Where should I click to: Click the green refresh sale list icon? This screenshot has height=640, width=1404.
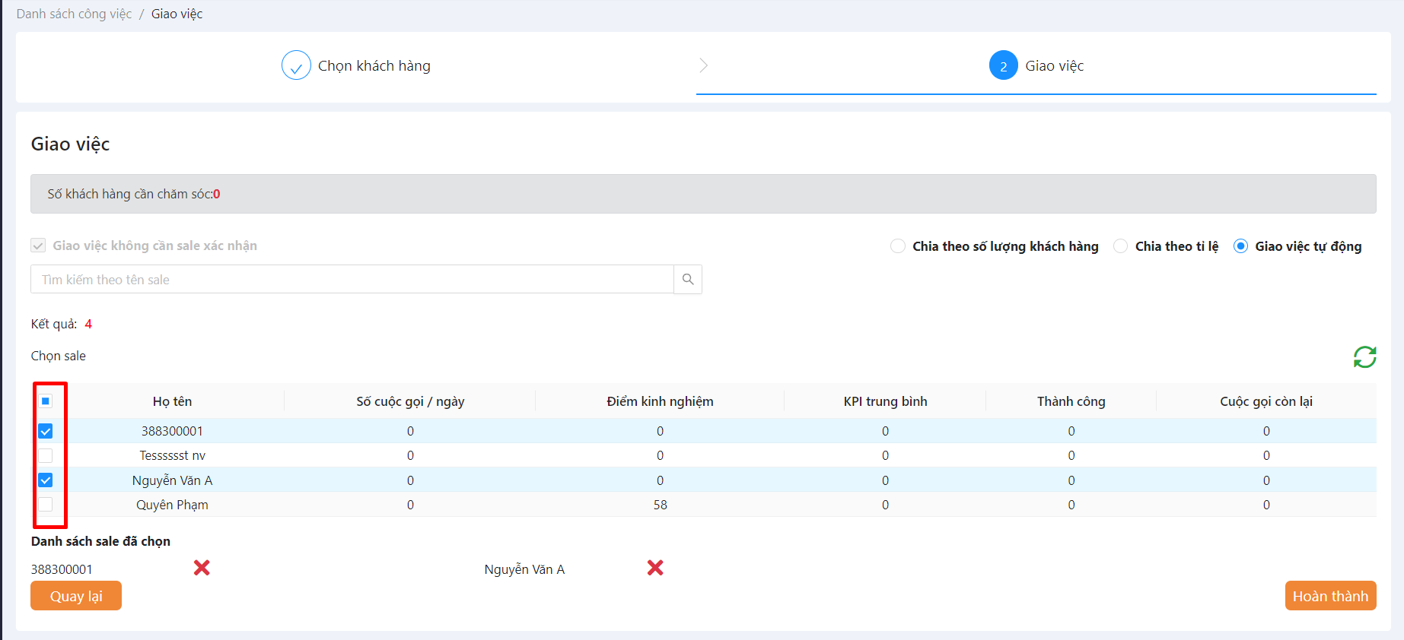click(1364, 356)
